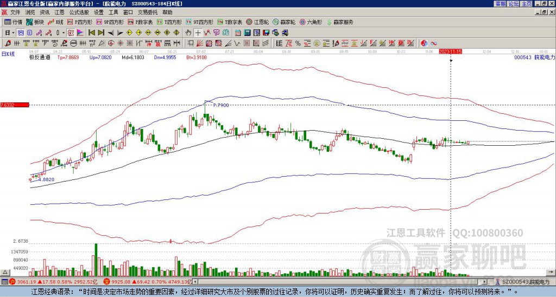This screenshot has height=297, width=556.
Task: Open the 9T四方形 tool
Action: click(199, 22)
